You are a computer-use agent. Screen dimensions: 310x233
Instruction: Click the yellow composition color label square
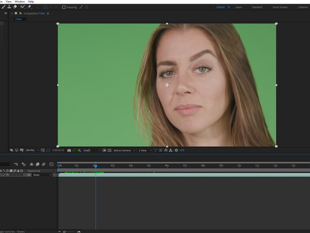16,13
